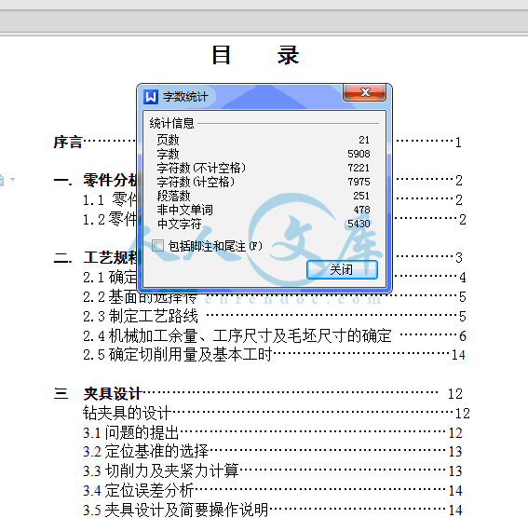Click the WPS icon in dialog title
The width and height of the screenshot is (528, 518).
click(151, 97)
